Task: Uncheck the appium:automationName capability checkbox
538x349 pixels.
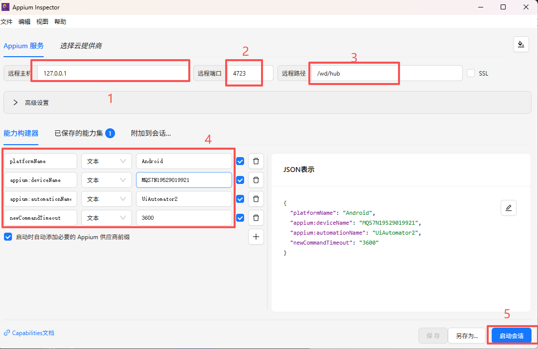Action: 240,199
